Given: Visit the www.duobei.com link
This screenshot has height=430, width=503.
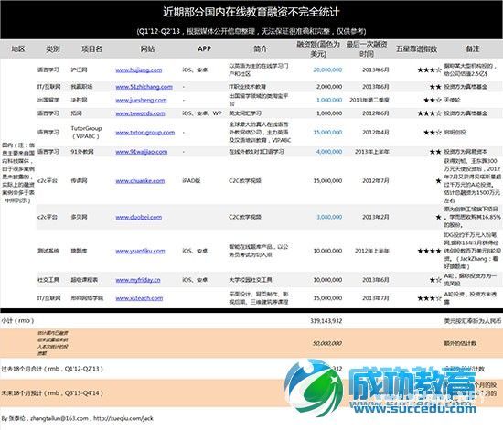Looking at the screenshot, I should pyautogui.click(x=139, y=217).
